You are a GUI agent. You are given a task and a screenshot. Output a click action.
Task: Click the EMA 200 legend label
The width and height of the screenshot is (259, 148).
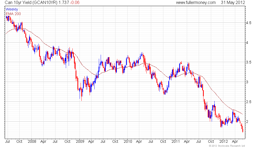click(13, 14)
